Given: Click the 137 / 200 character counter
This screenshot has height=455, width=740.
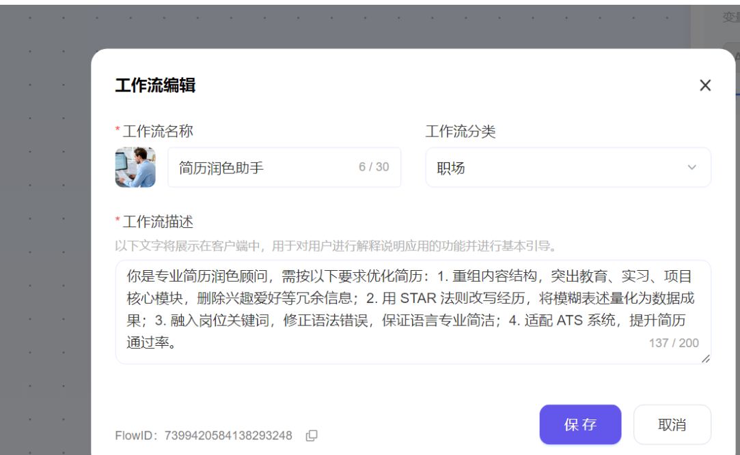Looking at the screenshot, I should (674, 343).
